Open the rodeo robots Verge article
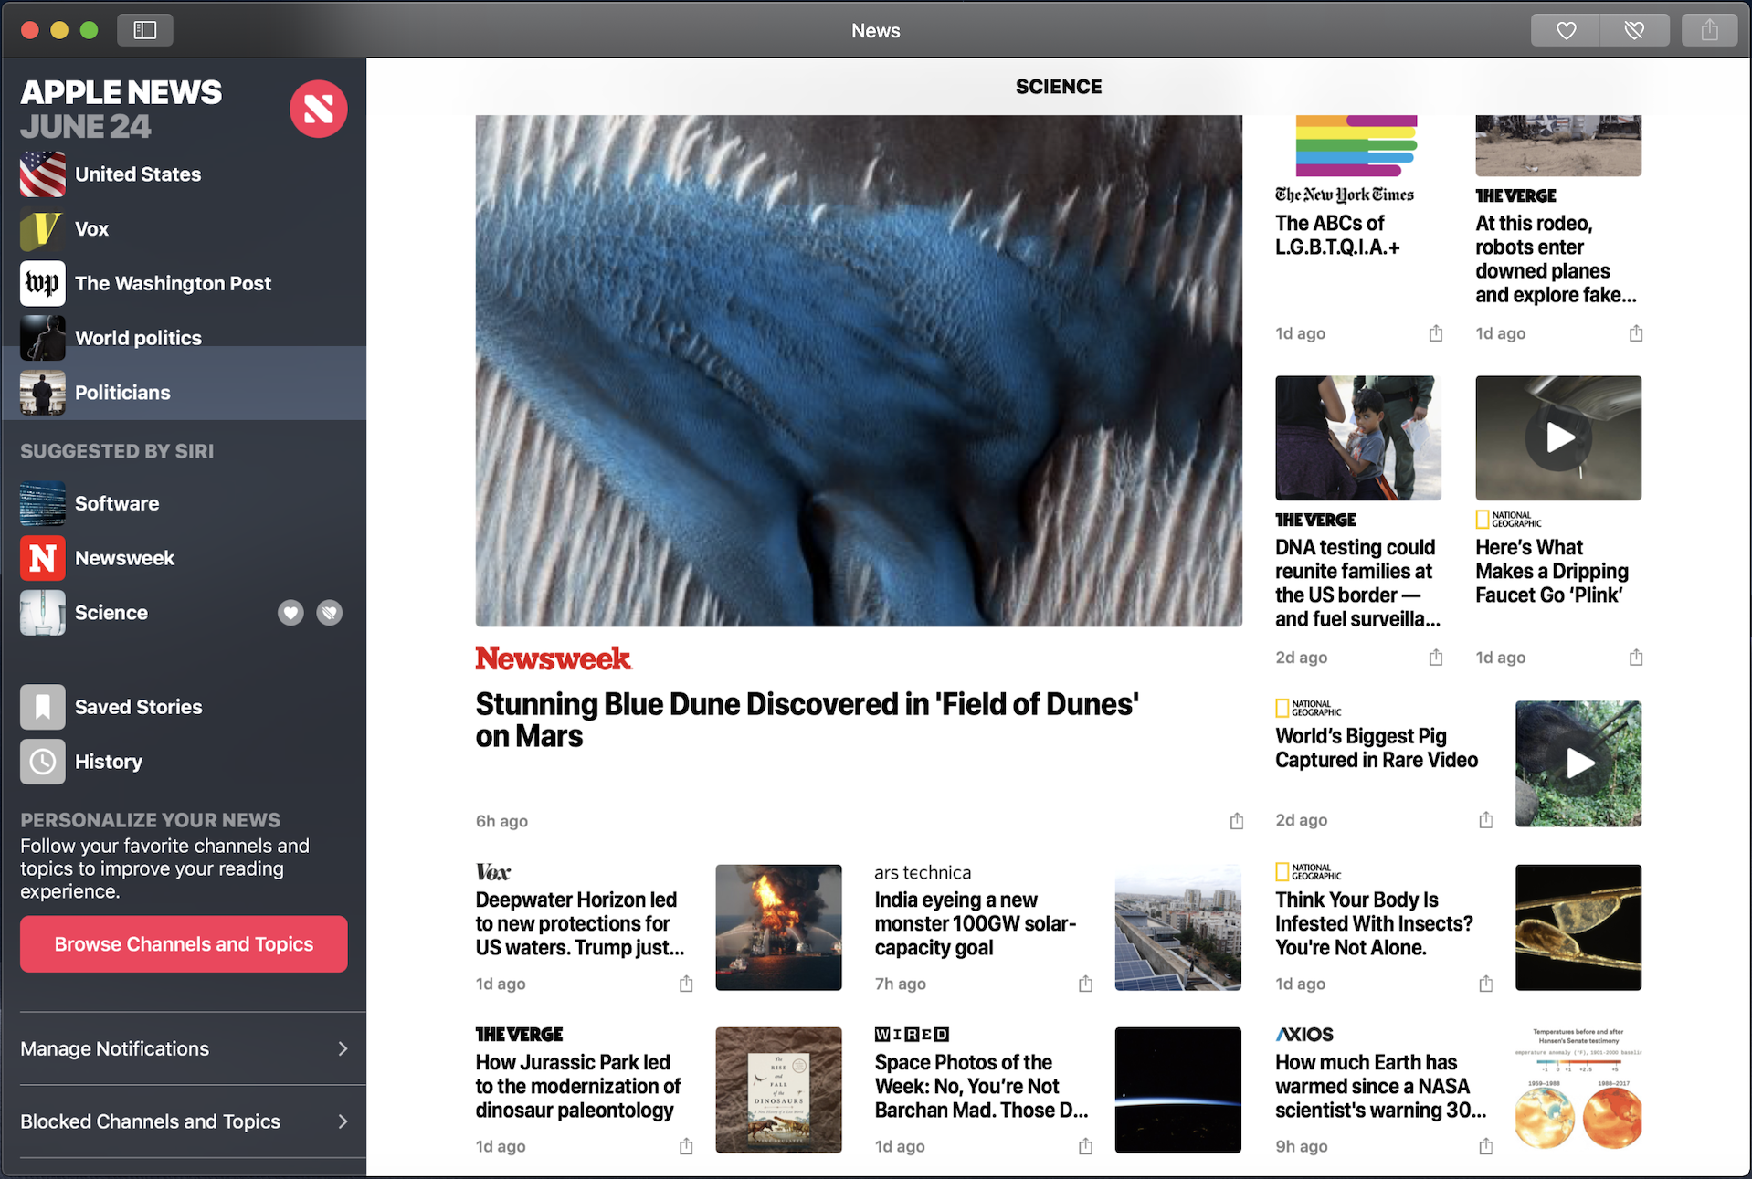Screen dimensions: 1752x1179 click(x=1556, y=259)
